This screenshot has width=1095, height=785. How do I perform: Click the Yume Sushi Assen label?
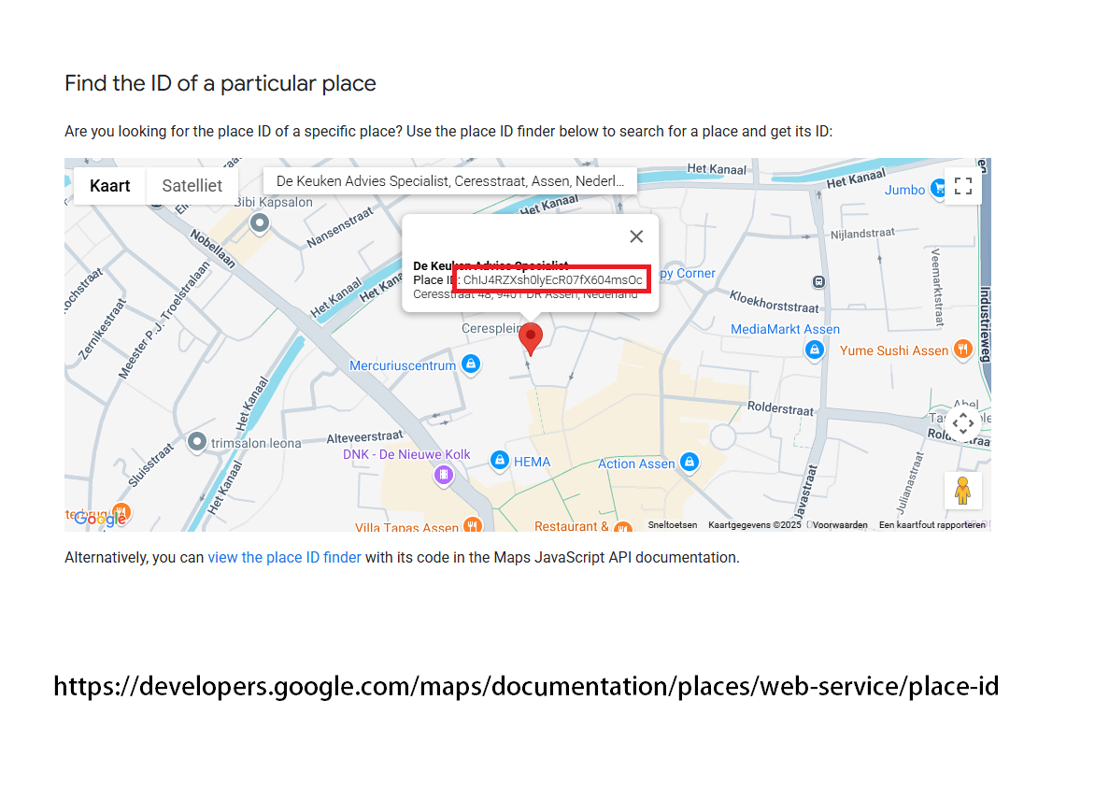click(x=894, y=350)
